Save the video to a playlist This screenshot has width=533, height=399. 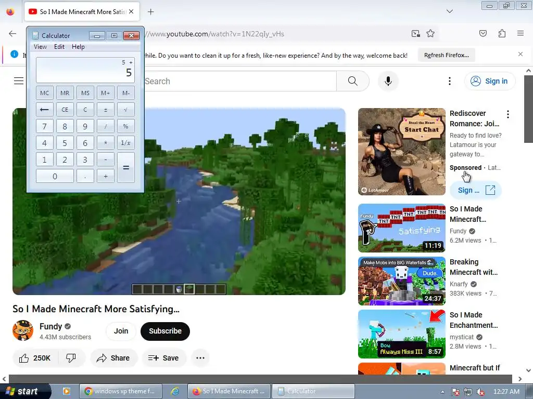click(x=163, y=358)
